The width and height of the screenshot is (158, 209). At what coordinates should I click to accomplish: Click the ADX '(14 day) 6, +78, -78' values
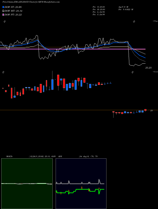[x=88, y=156]
